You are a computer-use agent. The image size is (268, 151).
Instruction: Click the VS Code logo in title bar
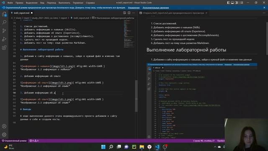pyautogui.click(x=3, y=3)
